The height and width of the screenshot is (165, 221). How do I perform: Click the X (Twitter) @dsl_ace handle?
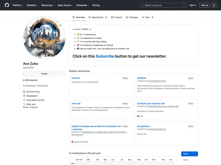(x=31, y=104)
